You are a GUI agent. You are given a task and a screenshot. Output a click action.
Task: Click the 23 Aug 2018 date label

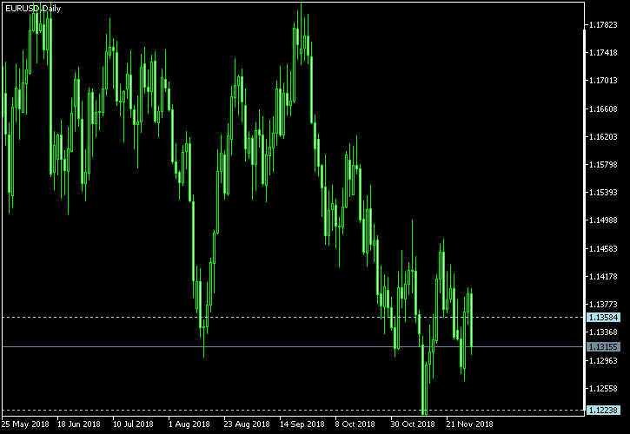click(x=247, y=424)
